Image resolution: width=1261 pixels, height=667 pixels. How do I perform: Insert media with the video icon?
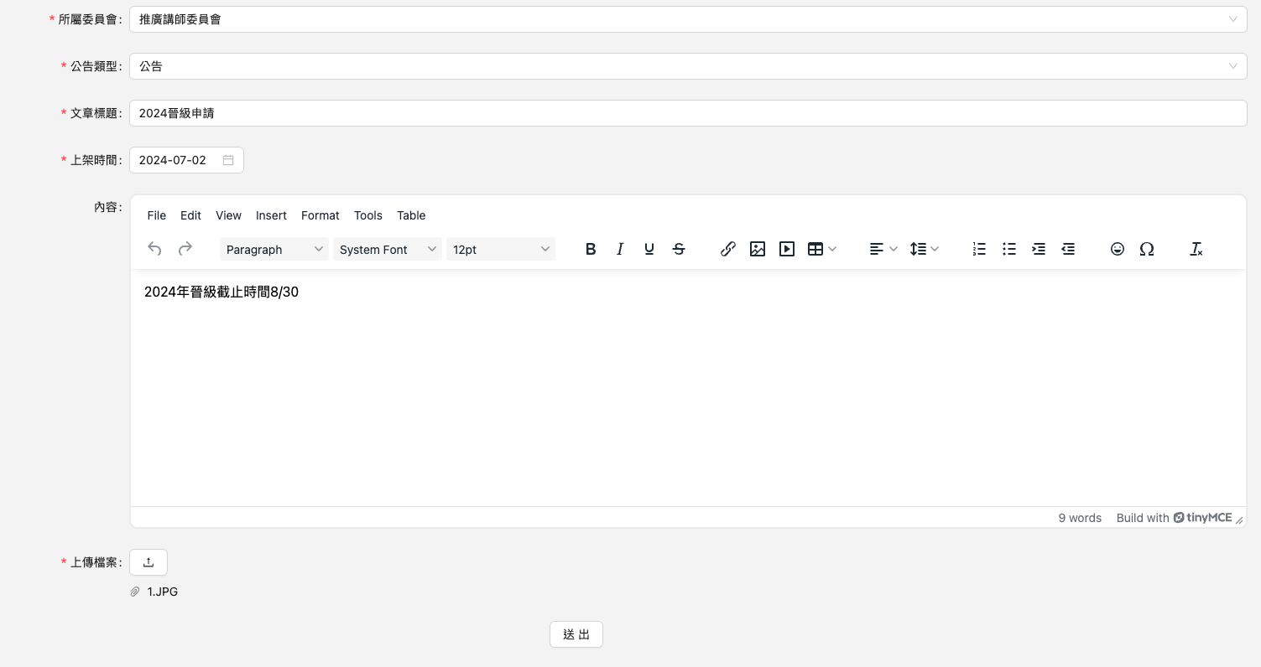point(787,249)
